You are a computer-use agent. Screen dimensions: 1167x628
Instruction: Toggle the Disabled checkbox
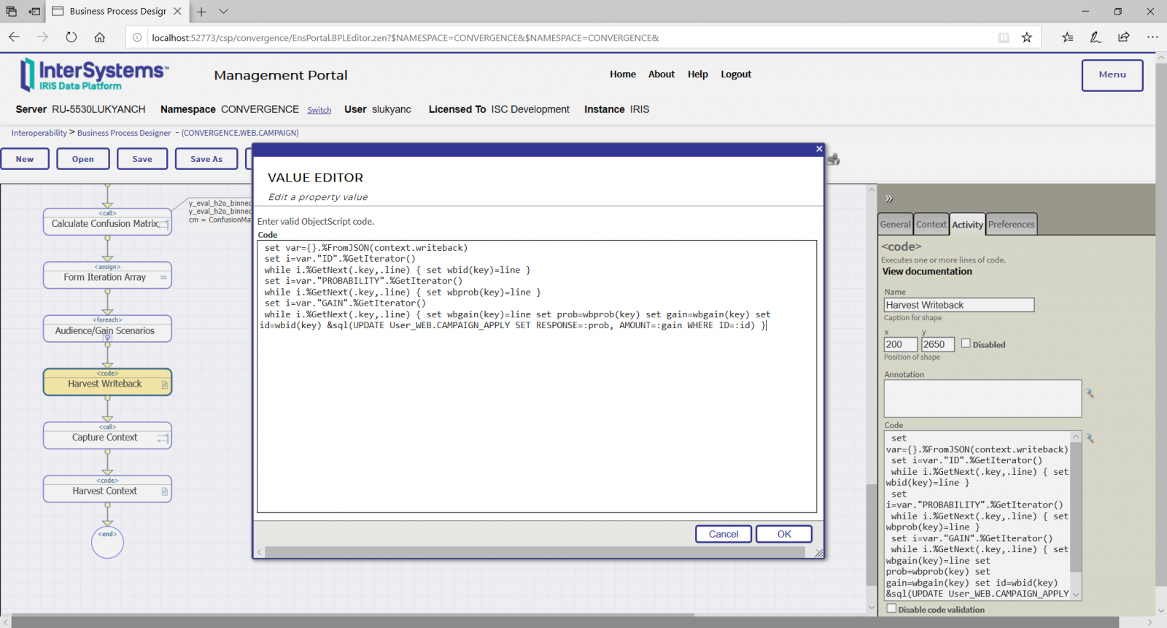966,344
